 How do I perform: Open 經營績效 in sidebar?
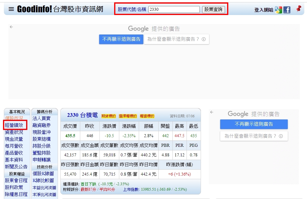pos(14,125)
